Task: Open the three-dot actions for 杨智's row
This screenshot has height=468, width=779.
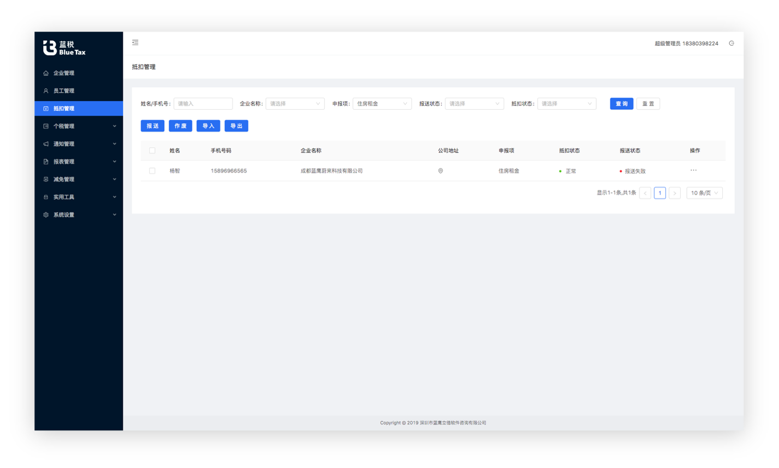Action: [693, 170]
